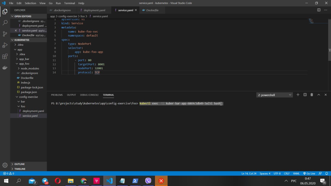Change the YAML language mode
The height and width of the screenshot is (186, 331).
point(296,174)
